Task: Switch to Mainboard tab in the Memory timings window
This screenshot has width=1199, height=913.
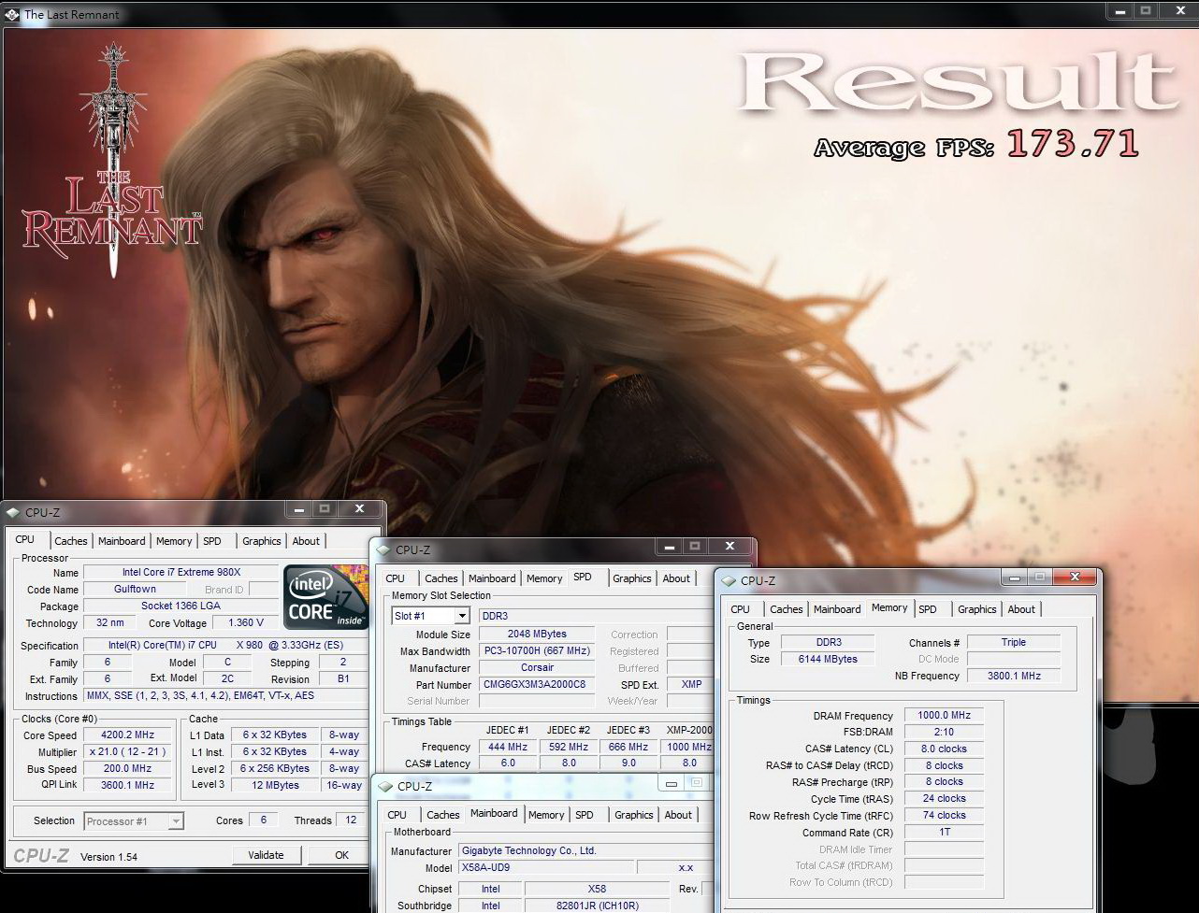Action: click(836, 609)
